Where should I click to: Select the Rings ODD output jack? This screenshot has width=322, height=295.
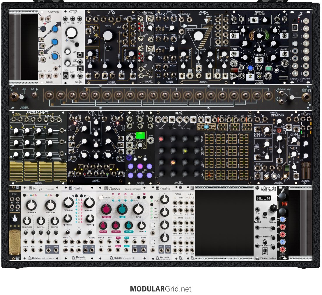pyautogui.click(x=48, y=250)
